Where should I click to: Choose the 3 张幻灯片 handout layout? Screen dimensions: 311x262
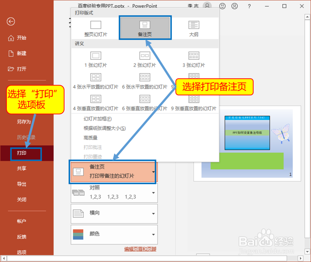point(194,59)
